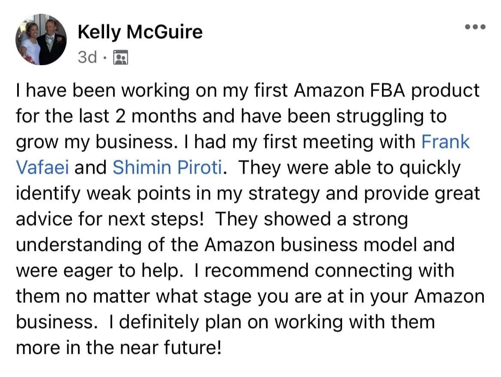501x377 pixels.
Task: Open the Kelly McGuire name link
Action: click(140, 32)
